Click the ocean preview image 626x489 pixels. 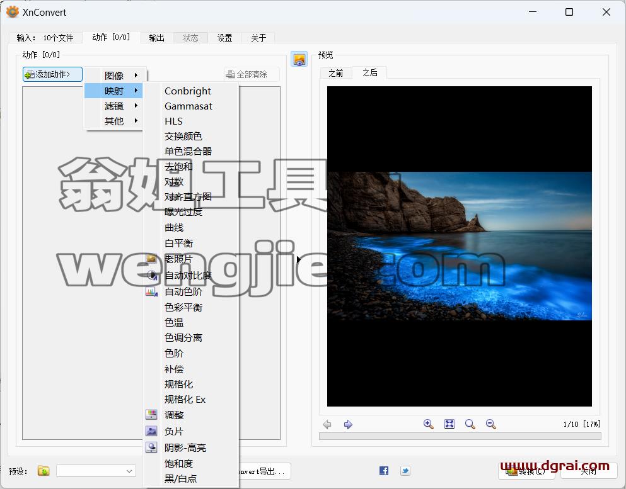(x=459, y=246)
